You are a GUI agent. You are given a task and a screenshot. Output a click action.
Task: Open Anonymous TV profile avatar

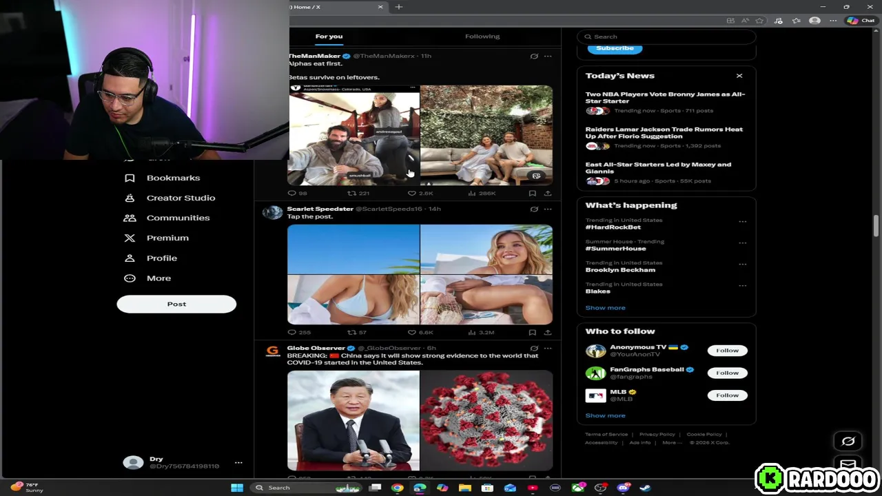point(595,351)
